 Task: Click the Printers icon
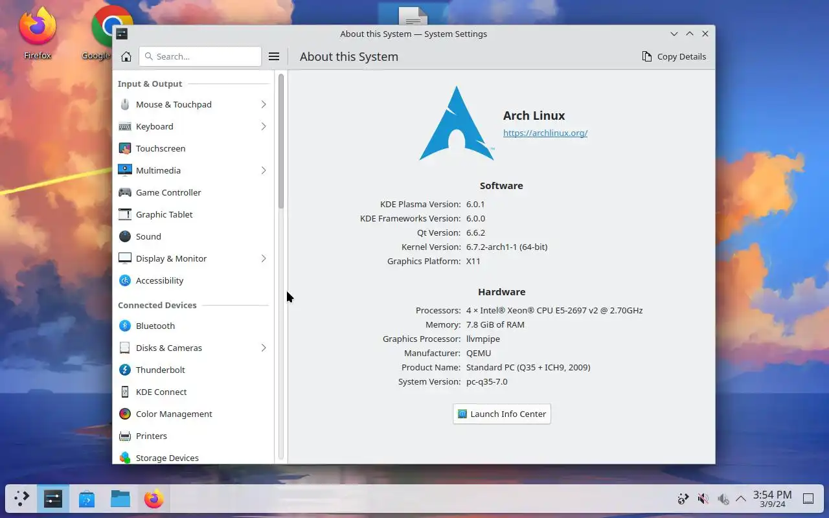(x=125, y=436)
